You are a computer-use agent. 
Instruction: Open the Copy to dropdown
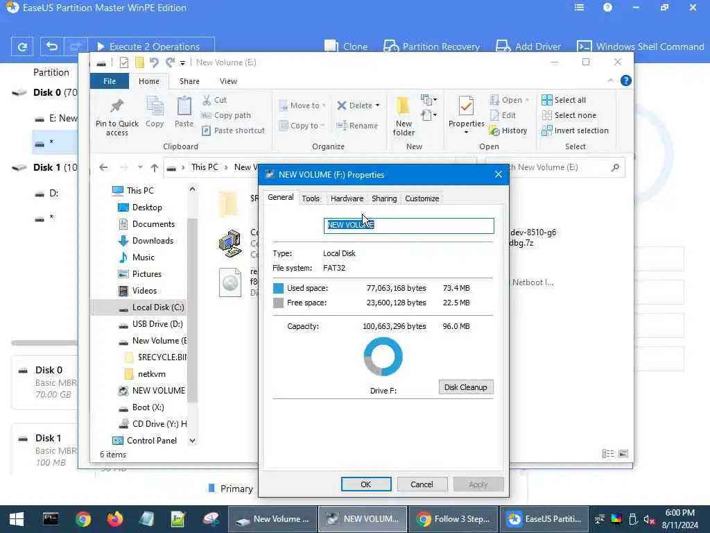(x=302, y=126)
